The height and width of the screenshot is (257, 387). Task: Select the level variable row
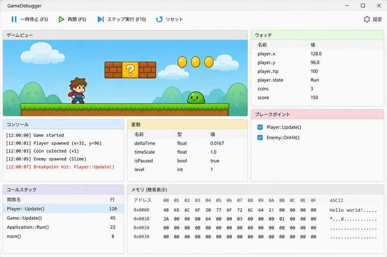pos(187,169)
